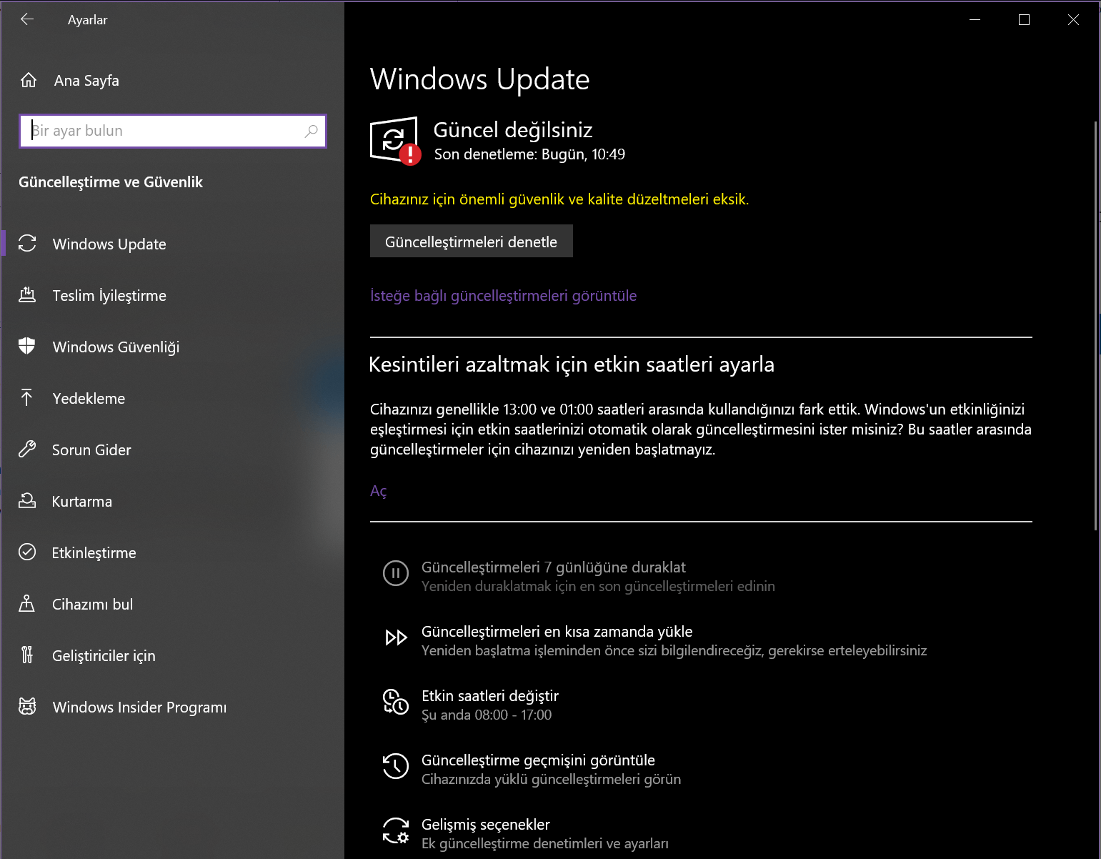The image size is (1101, 859).
Task: Select Cihazımı bul in the sidebar
Action: click(173, 604)
